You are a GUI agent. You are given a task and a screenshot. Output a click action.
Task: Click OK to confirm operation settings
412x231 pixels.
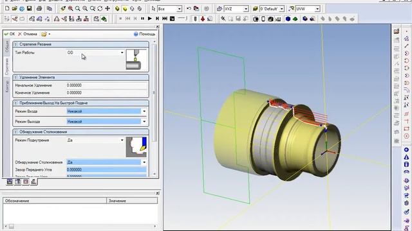coord(10,34)
